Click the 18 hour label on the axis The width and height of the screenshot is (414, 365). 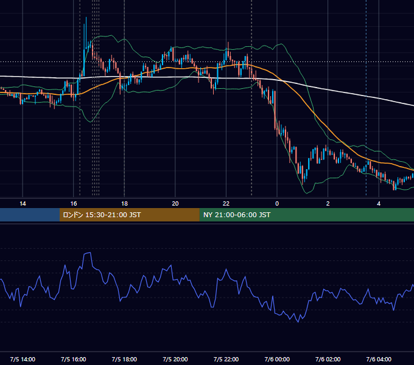tap(124, 204)
